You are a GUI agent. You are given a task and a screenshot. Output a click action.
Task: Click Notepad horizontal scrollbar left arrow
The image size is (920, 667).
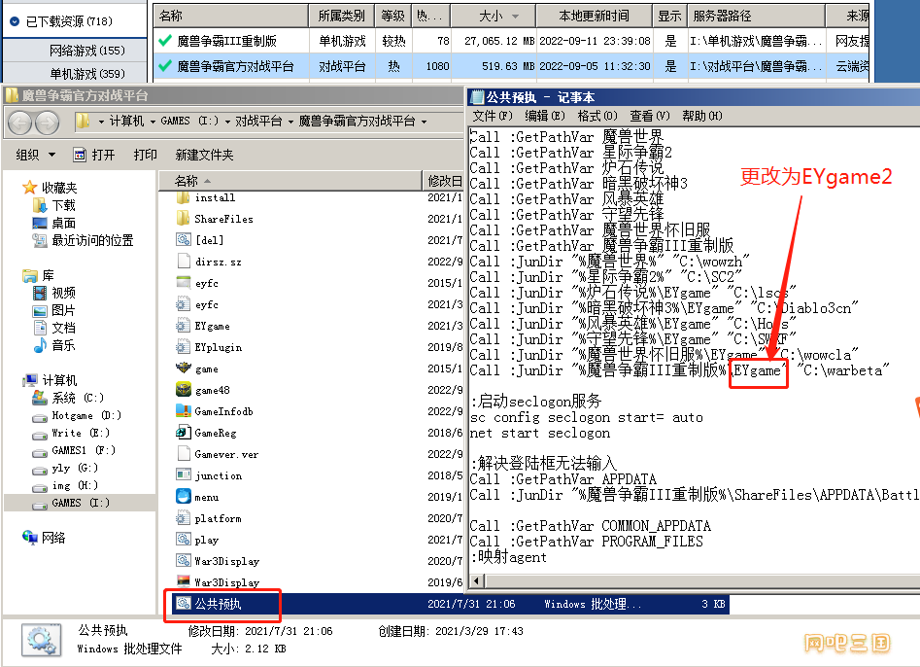pyautogui.click(x=476, y=581)
